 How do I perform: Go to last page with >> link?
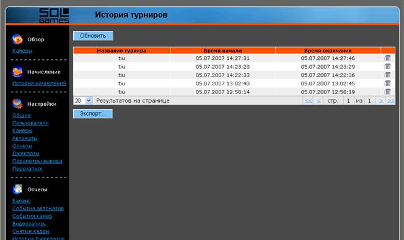click(x=391, y=101)
